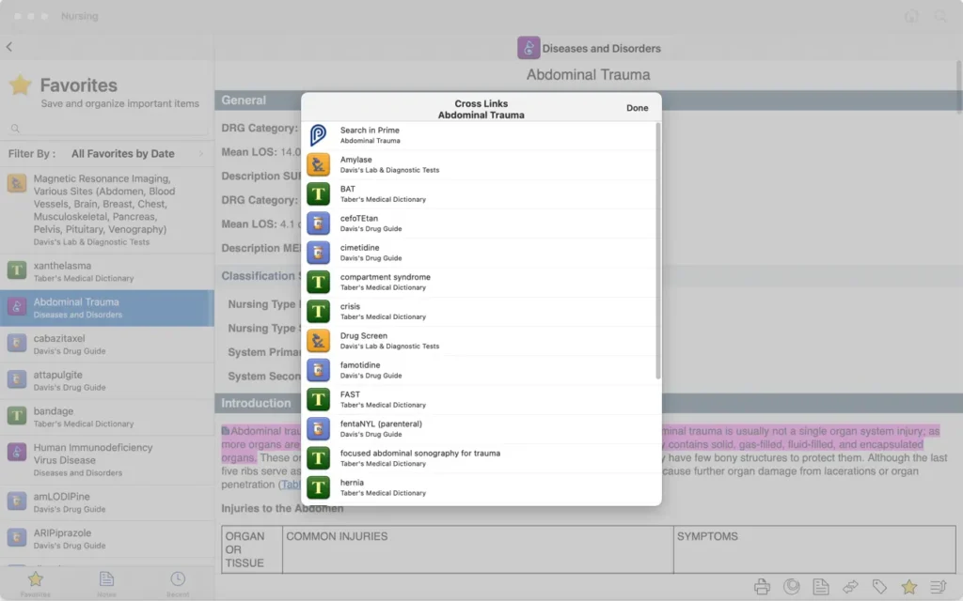Image resolution: width=963 pixels, height=601 pixels.
Task: Click the Drug Guide icon beside cabazitaxel
Action: point(17,342)
